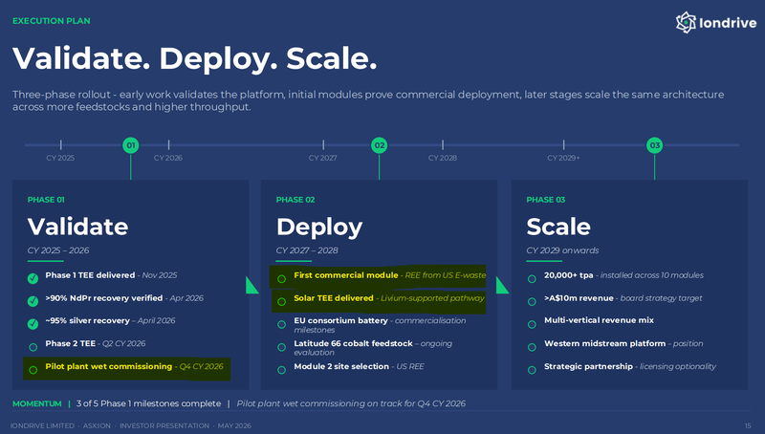The image size is (765, 434).
Task: Select the 01 timeline marker circle
Action: point(131,145)
